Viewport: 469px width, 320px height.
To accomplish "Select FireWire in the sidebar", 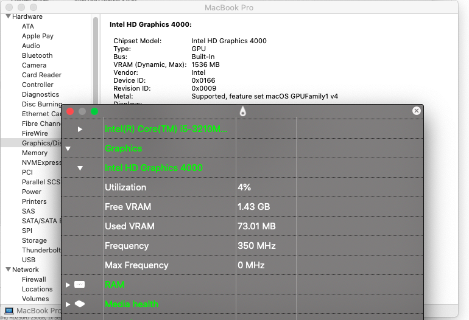I will [35, 133].
